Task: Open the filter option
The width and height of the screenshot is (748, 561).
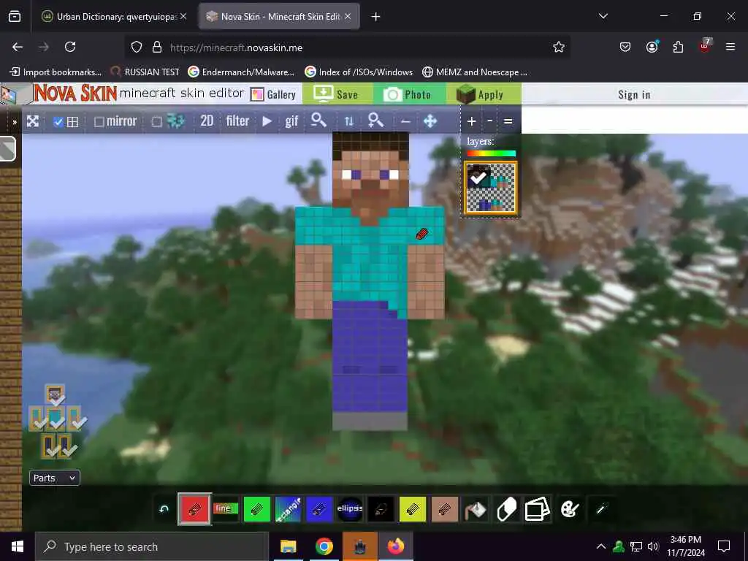Action: (x=237, y=121)
